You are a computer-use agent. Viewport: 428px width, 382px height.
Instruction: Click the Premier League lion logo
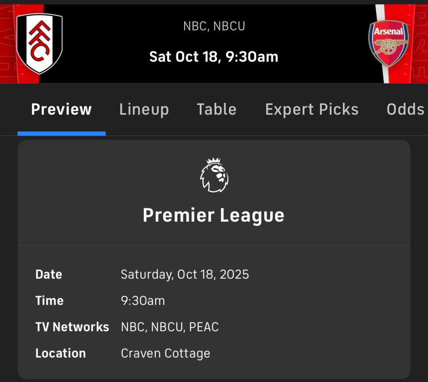(x=214, y=175)
